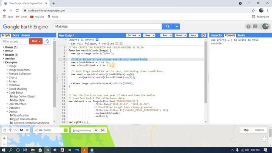The height and width of the screenshot is (153, 272).
Task: Open the help question mark icon
Action: click(248, 26)
